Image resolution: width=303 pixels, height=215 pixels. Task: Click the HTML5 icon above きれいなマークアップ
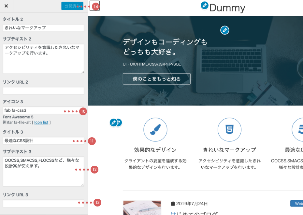(x=229, y=130)
